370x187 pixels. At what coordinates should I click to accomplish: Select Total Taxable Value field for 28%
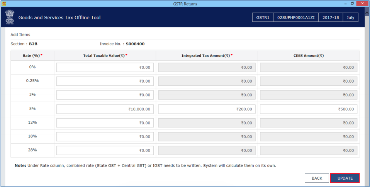[x=105, y=150]
